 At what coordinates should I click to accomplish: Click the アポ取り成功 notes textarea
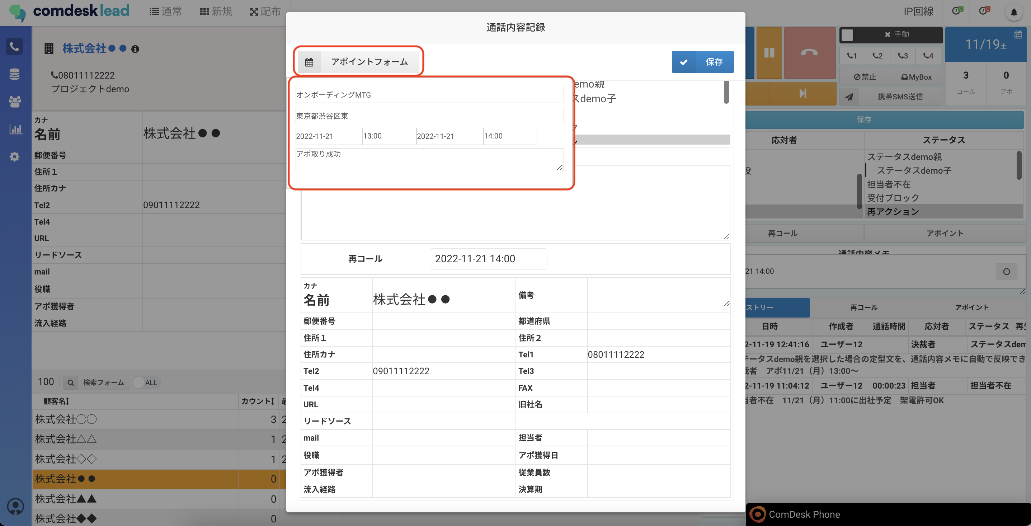click(429, 160)
